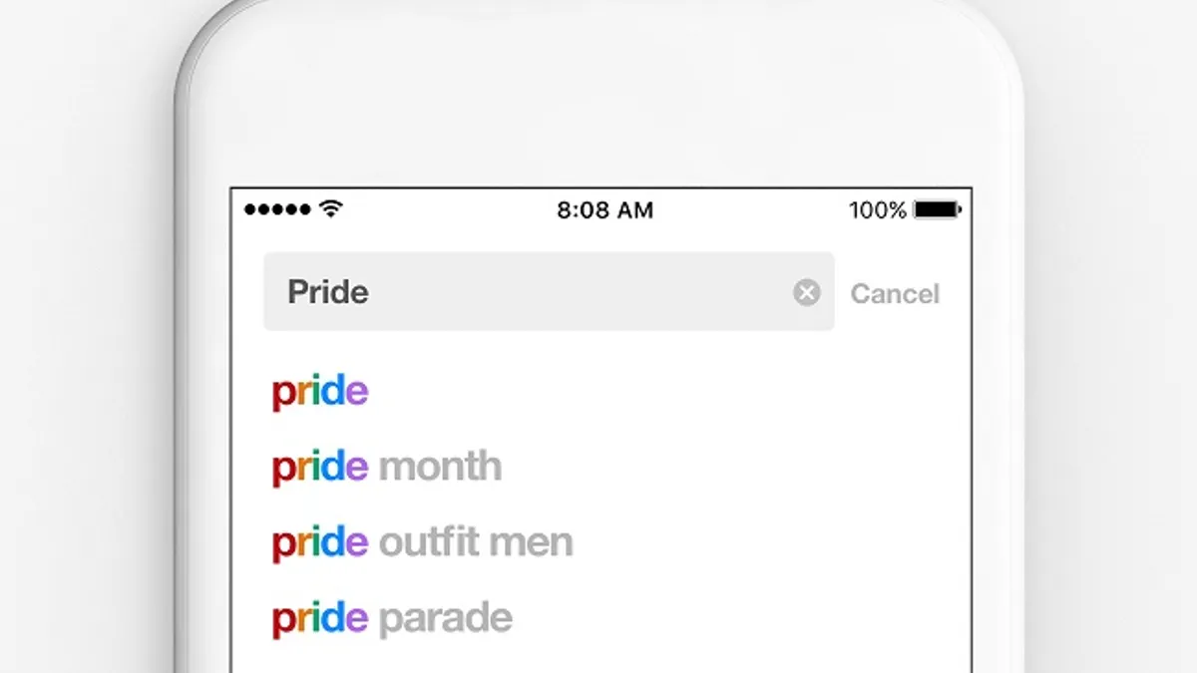
Task: Tap the 8:08 AM clock in the status bar
Action: [x=605, y=210]
